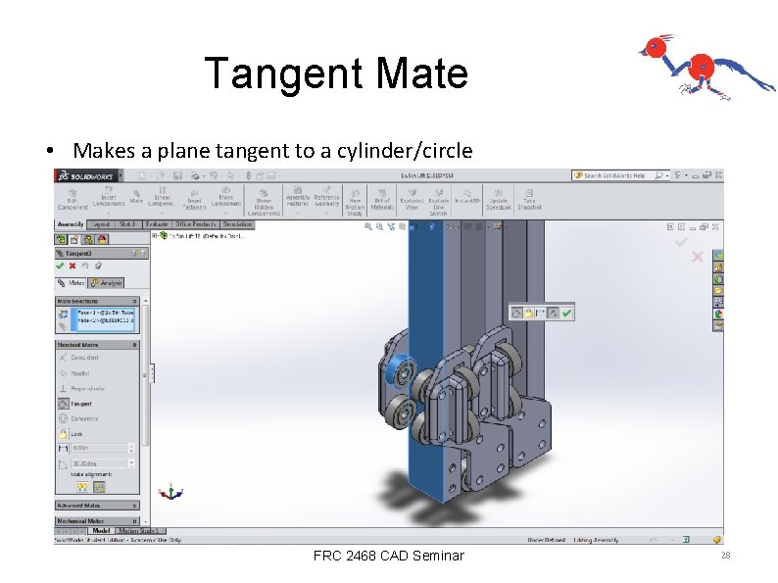This screenshot has height=583, width=778.
Task: Switch to the Evaluate ribbon tab
Action: 157,224
